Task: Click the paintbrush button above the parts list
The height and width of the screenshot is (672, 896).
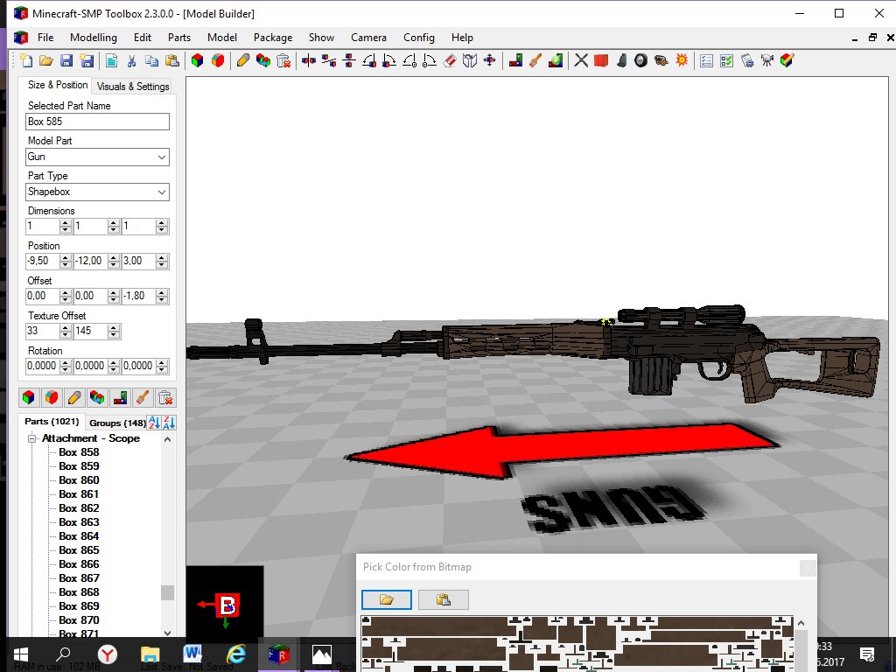Action: [x=143, y=398]
